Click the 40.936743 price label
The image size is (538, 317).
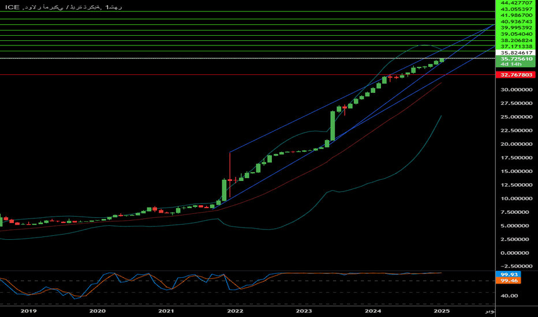[517, 21]
